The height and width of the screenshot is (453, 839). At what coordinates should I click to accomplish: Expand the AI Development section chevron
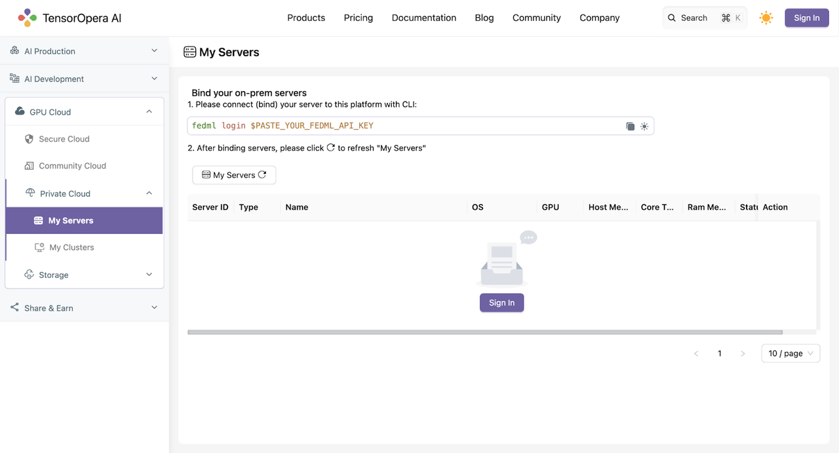tap(155, 79)
